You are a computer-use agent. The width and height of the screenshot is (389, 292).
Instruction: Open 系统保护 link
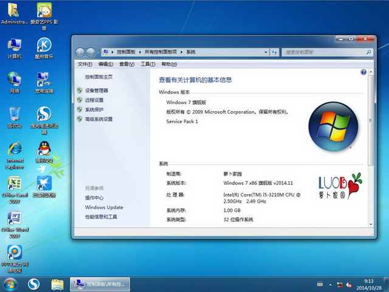pyautogui.click(x=94, y=109)
